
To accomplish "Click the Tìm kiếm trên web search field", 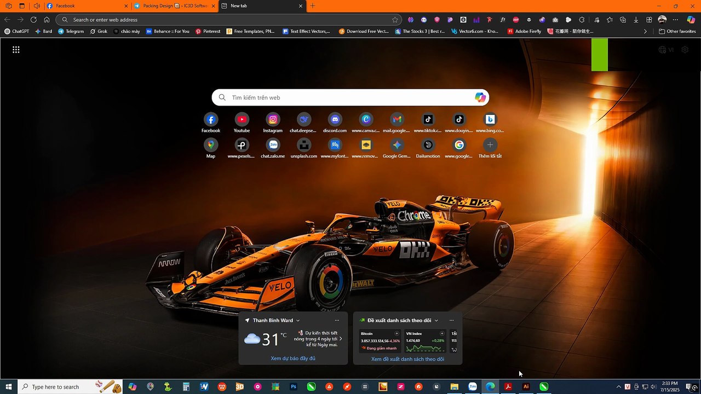I will 345,97.
